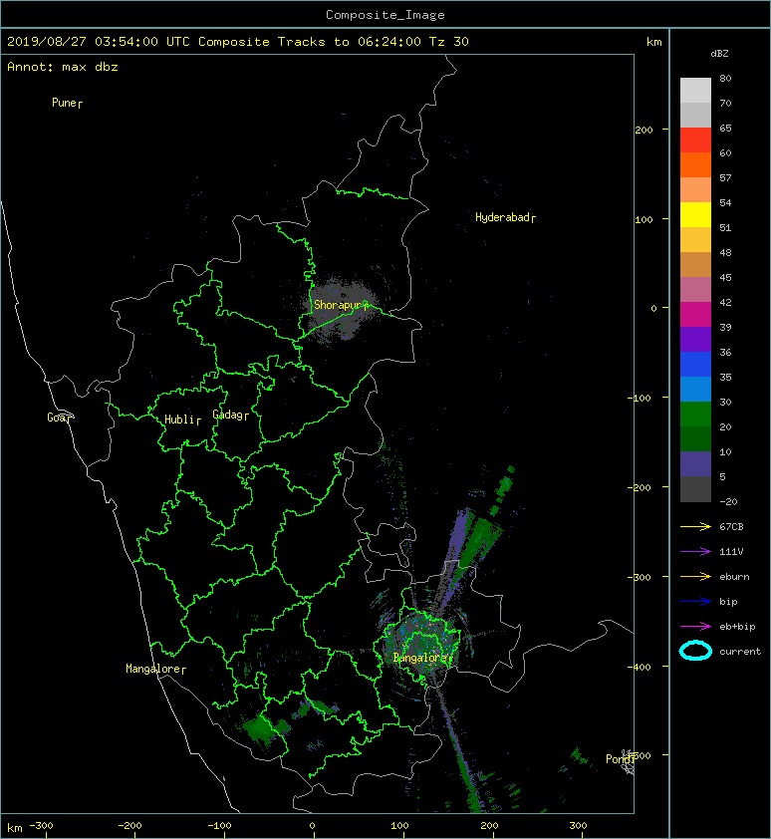Select the Hyderabad city label
The width and height of the screenshot is (771, 839).
coord(505,217)
